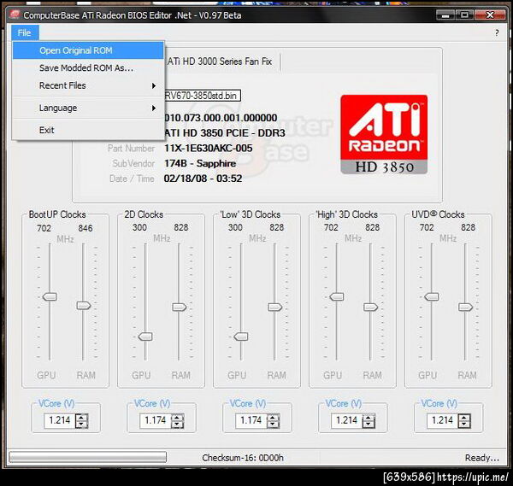Adjust the BootUP Clocks RAM slider

coord(84,306)
